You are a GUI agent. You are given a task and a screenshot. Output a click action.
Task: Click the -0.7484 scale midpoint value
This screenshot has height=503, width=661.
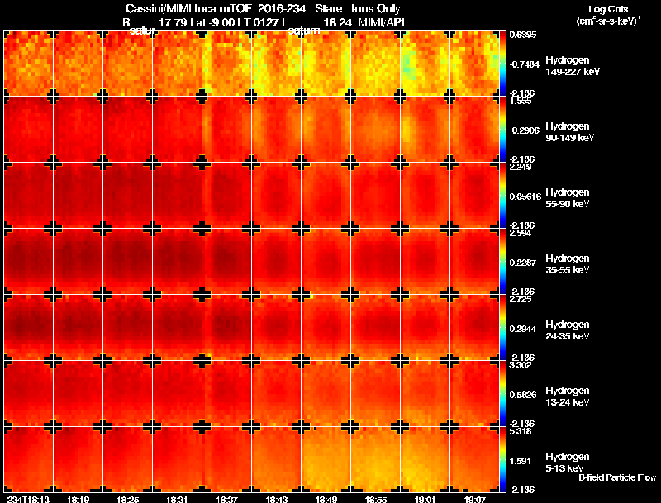(x=525, y=64)
